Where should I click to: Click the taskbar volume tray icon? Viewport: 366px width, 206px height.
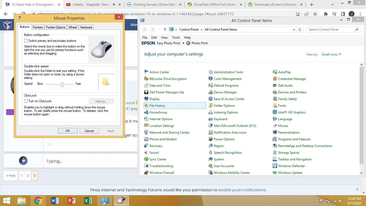point(341,201)
